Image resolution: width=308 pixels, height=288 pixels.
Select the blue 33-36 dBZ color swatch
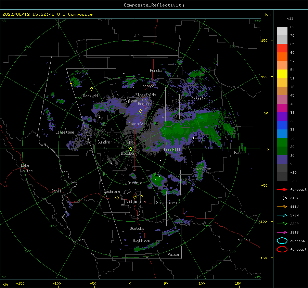(x=282, y=125)
